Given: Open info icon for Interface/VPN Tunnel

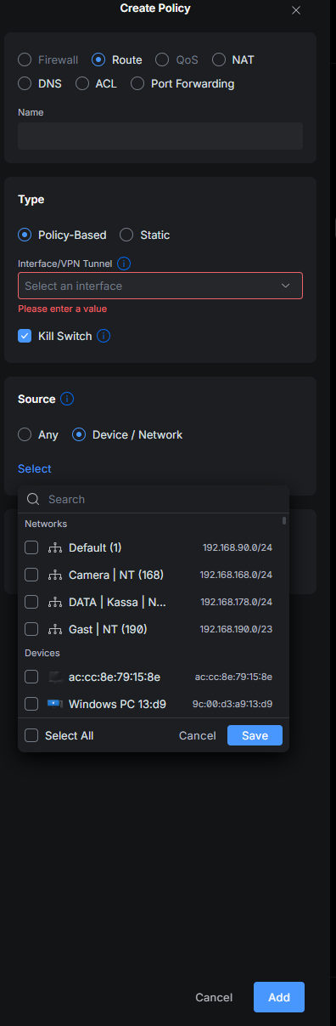Looking at the screenshot, I should point(124,264).
